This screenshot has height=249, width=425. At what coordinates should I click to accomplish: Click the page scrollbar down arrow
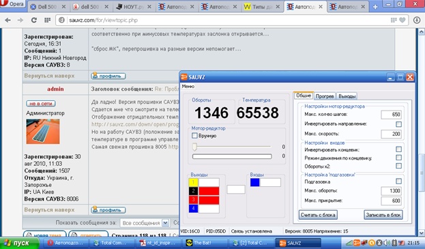[422, 233]
